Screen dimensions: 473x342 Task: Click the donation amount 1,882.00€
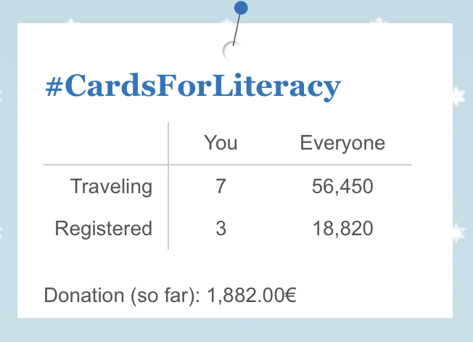coord(252,296)
